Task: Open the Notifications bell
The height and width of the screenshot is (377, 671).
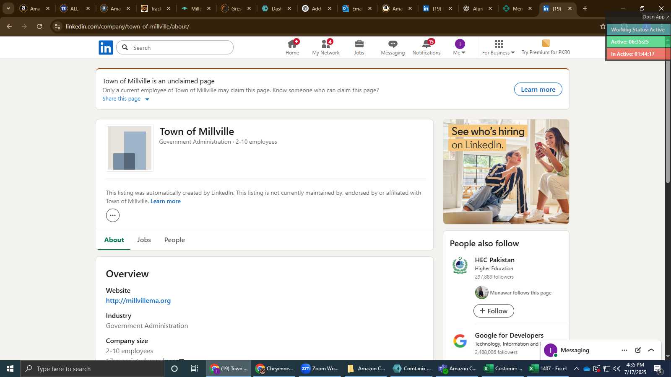Action: (426, 47)
